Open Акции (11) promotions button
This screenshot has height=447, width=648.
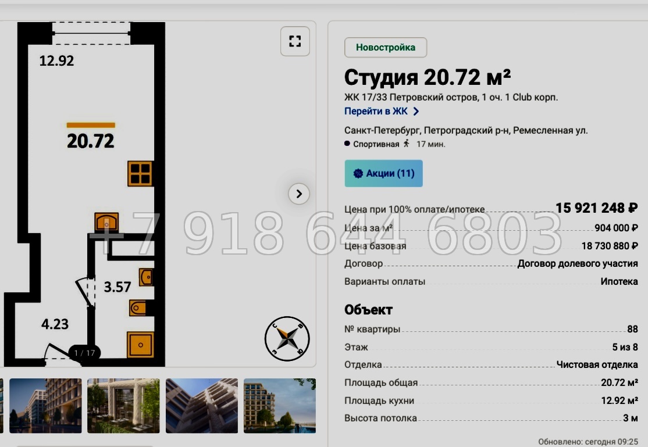coord(383,174)
